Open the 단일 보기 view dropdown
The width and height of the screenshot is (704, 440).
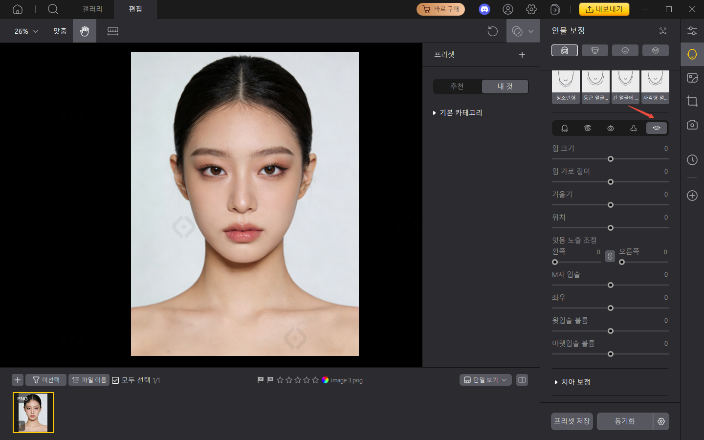point(485,380)
